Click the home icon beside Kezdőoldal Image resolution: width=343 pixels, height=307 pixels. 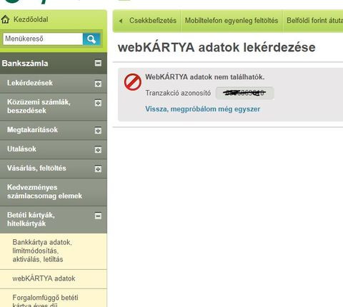click(5, 19)
